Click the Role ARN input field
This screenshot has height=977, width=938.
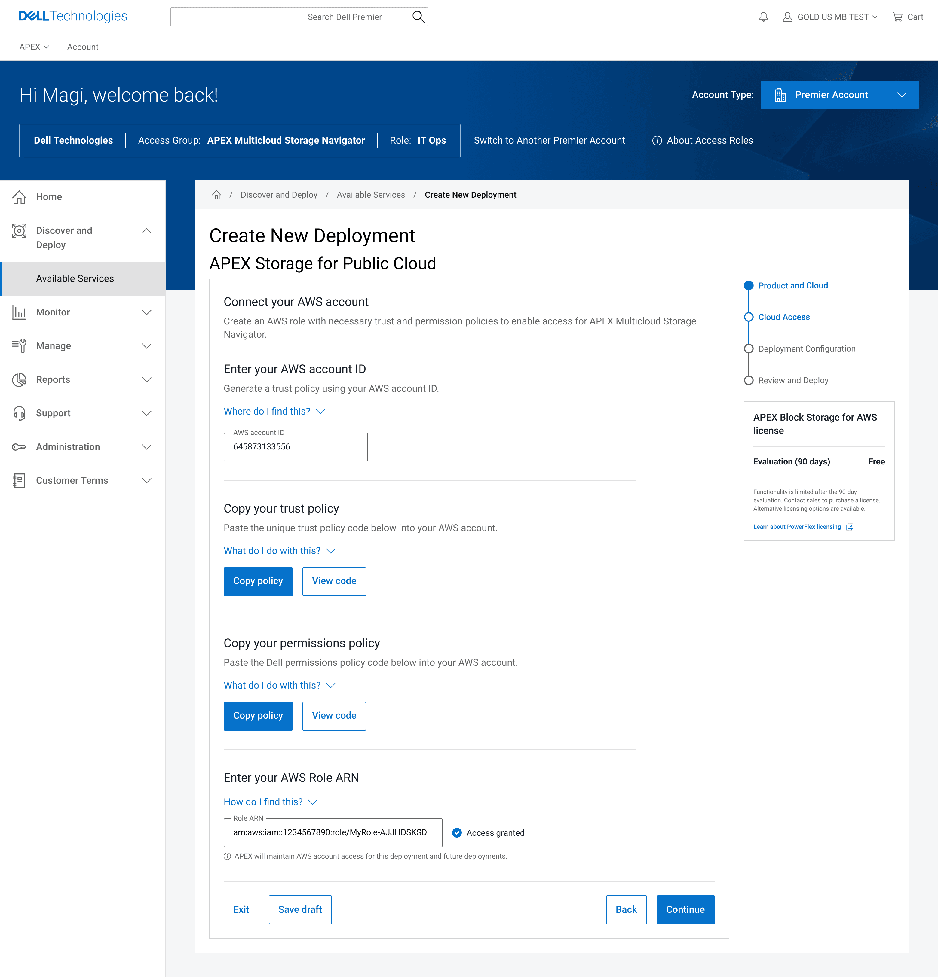[333, 832]
